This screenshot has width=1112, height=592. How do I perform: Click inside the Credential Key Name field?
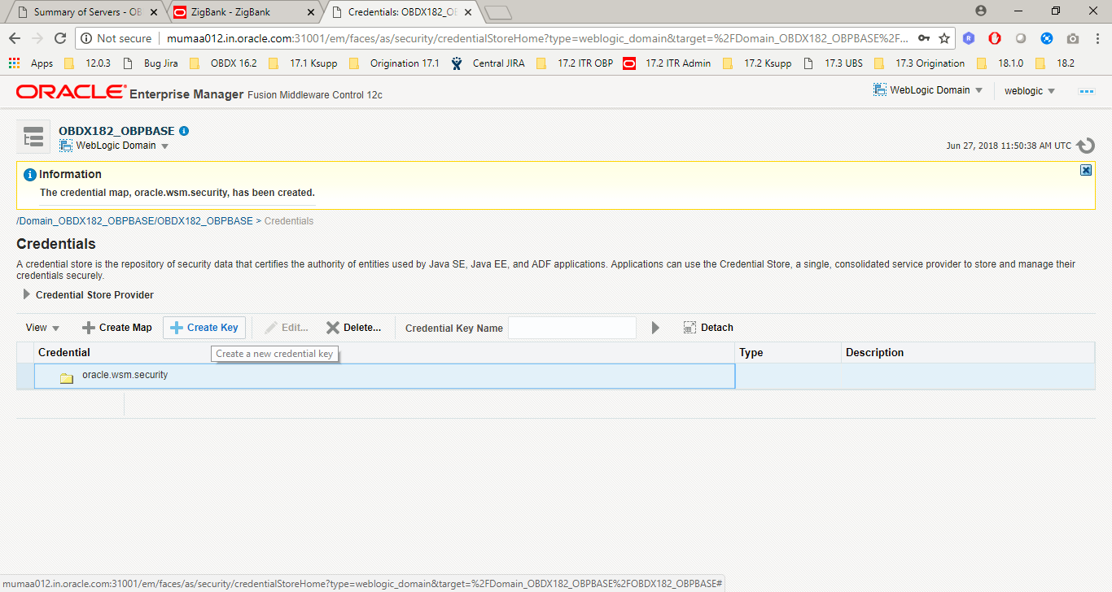click(x=572, y=328)
